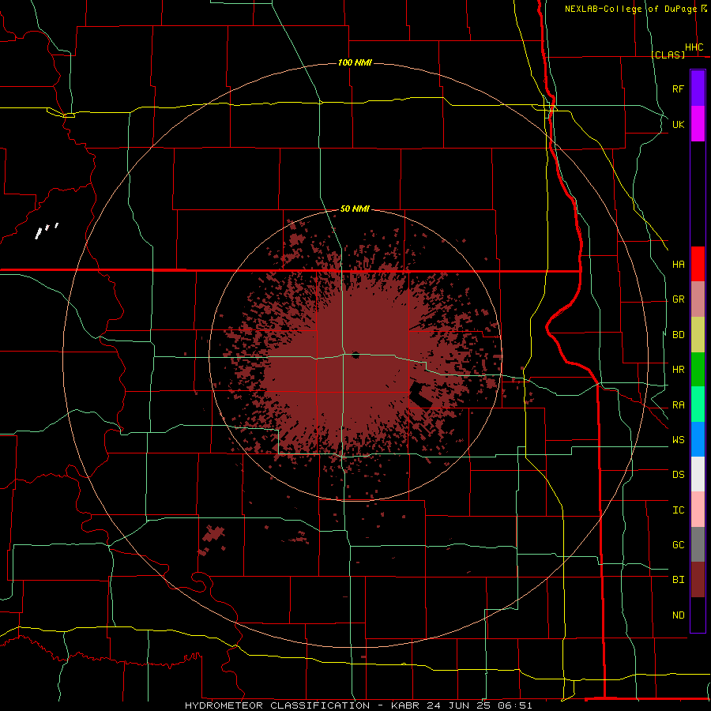Viewport: 711px width, 711px height.
Task: Click the WS blue legend swatch
Action: pyautogui.click(x=698, y=439)
